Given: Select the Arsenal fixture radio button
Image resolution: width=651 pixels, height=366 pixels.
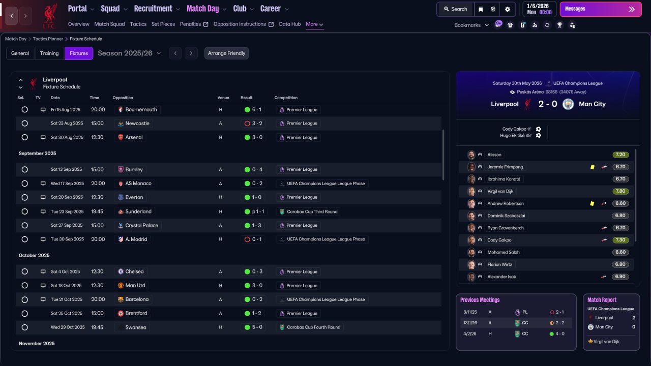Looking at the screenshot, I should pos(24,137).
